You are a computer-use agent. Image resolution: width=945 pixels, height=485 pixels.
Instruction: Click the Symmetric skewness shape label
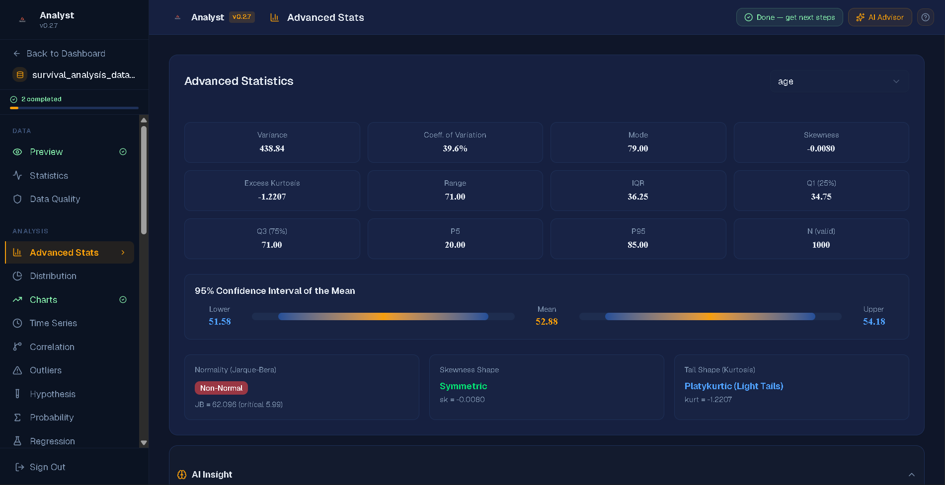463,386
